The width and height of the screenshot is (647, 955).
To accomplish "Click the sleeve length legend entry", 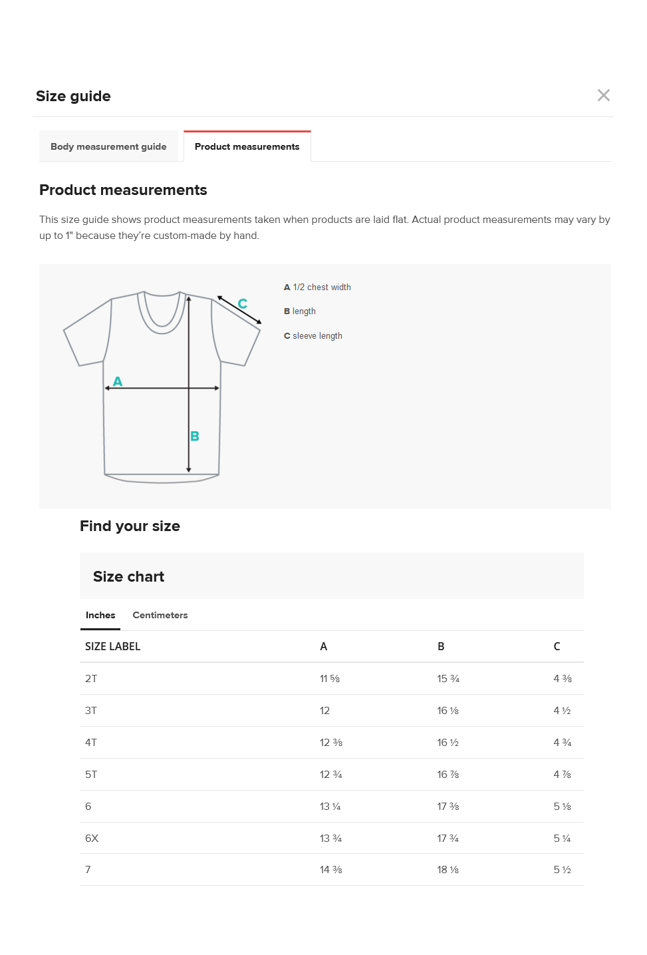I will pyautogui.click(x=313, y=335).
